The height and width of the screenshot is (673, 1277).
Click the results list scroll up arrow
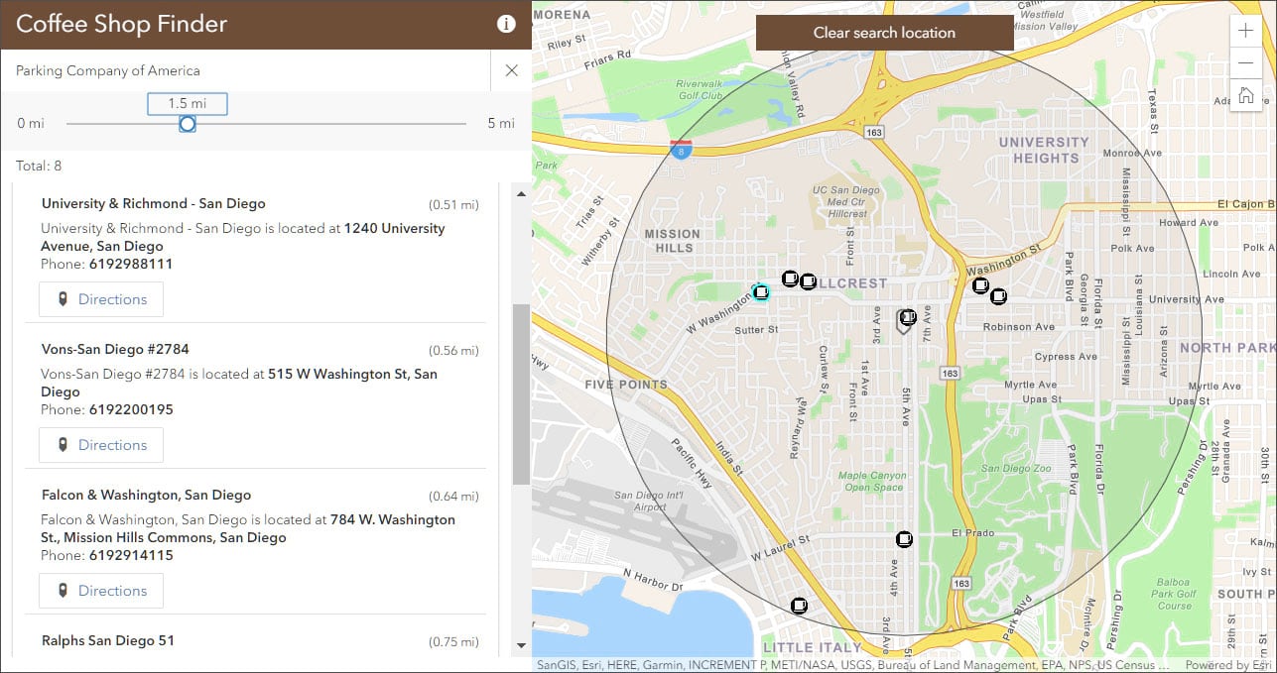(x=522, y=193)
